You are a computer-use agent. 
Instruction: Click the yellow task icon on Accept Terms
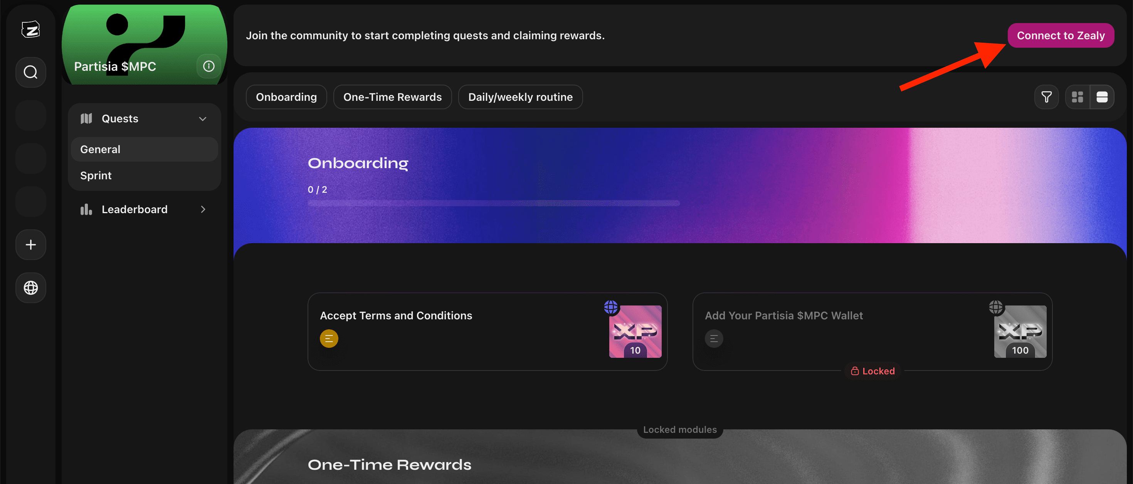point(329,339)
